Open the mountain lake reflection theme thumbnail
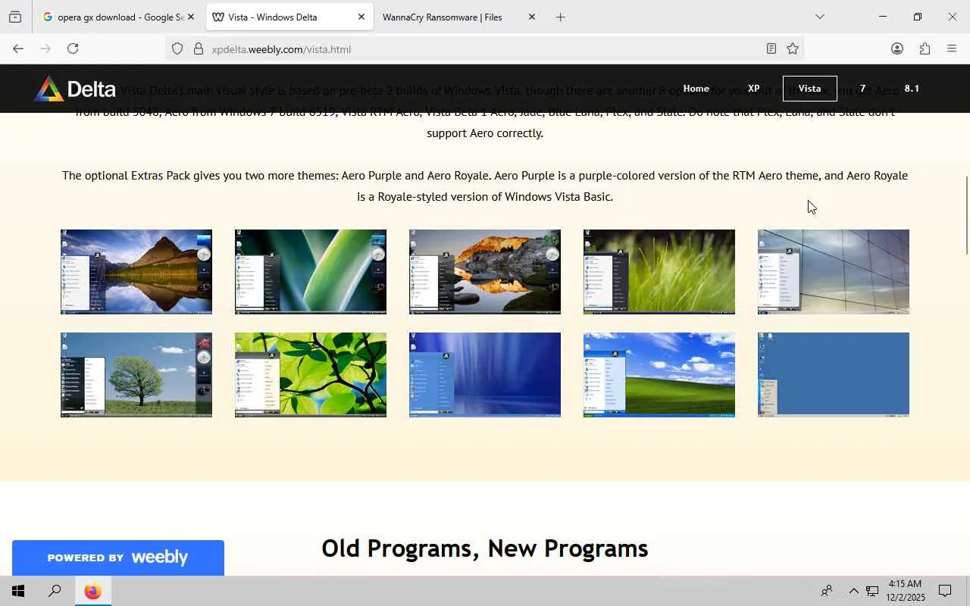Image resolution: width=970 pixels, height=606 pixels. [136, 272]
